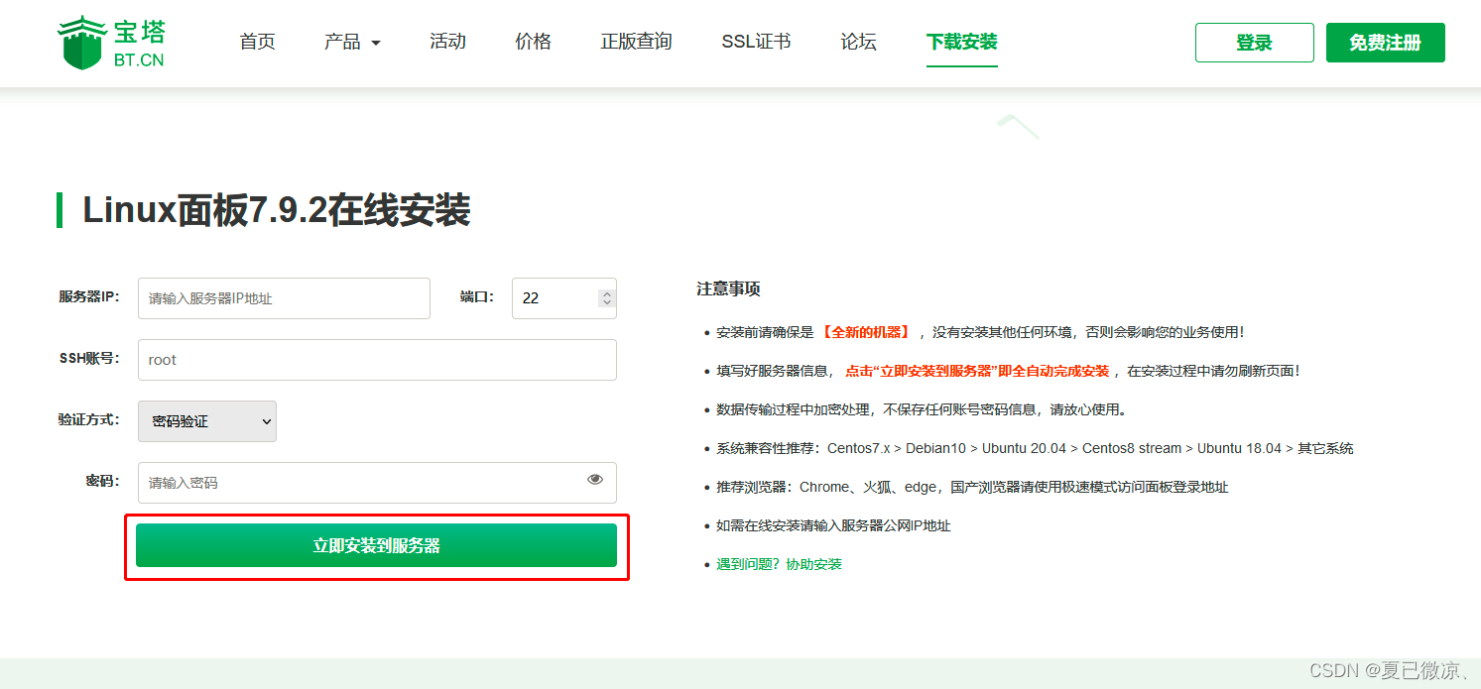
Task: Focus the 端口 input field
Action: [563, 298]
